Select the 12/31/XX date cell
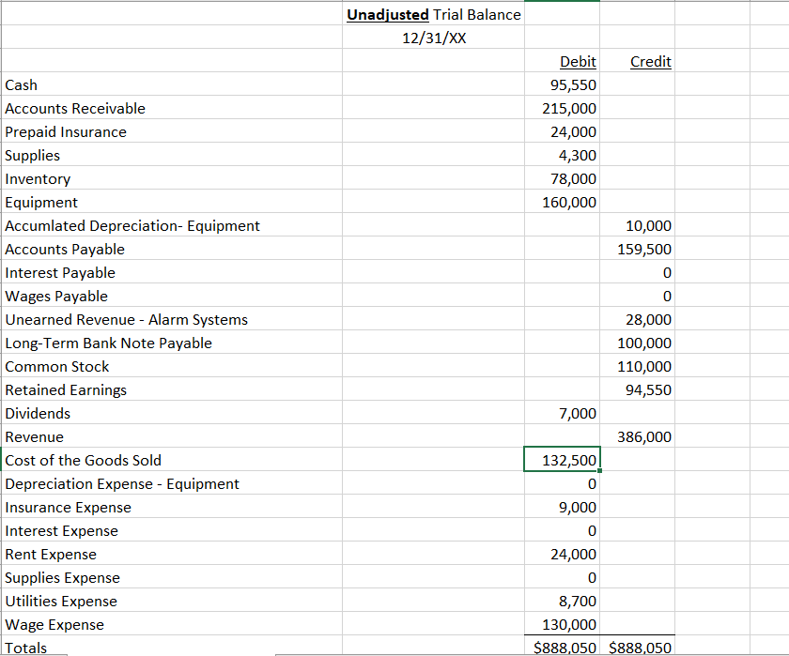 (x=434, y=38)
